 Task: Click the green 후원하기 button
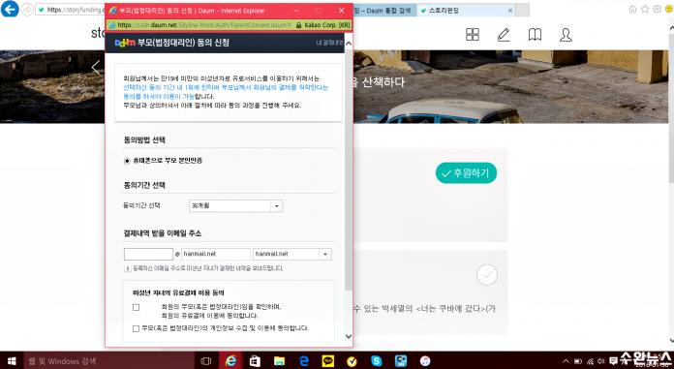(x=467, y=173)
